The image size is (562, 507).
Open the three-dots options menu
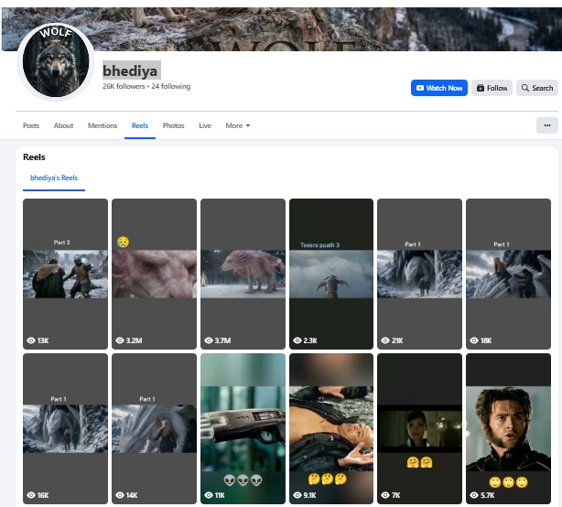pyautogui.click(x=546, y=125)
